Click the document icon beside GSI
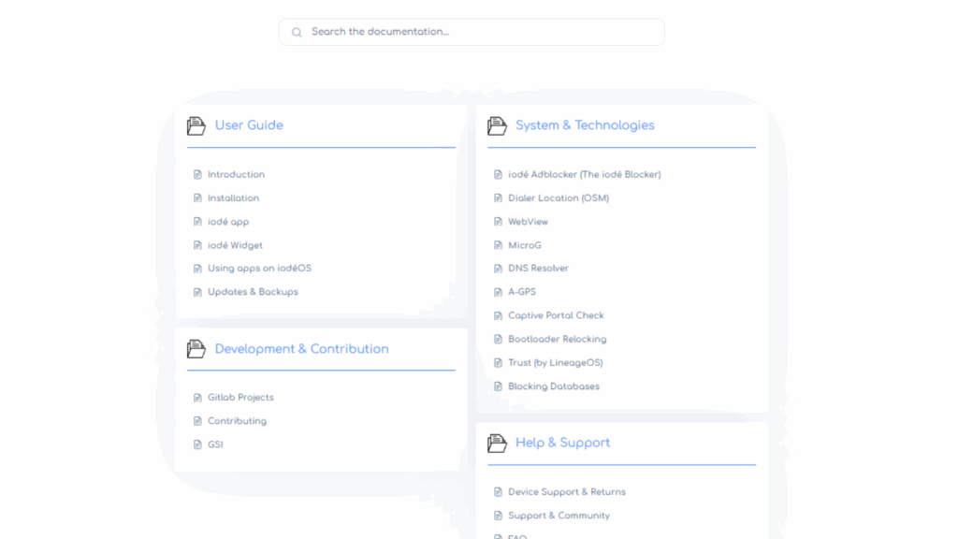 click(x=197, y=444)
